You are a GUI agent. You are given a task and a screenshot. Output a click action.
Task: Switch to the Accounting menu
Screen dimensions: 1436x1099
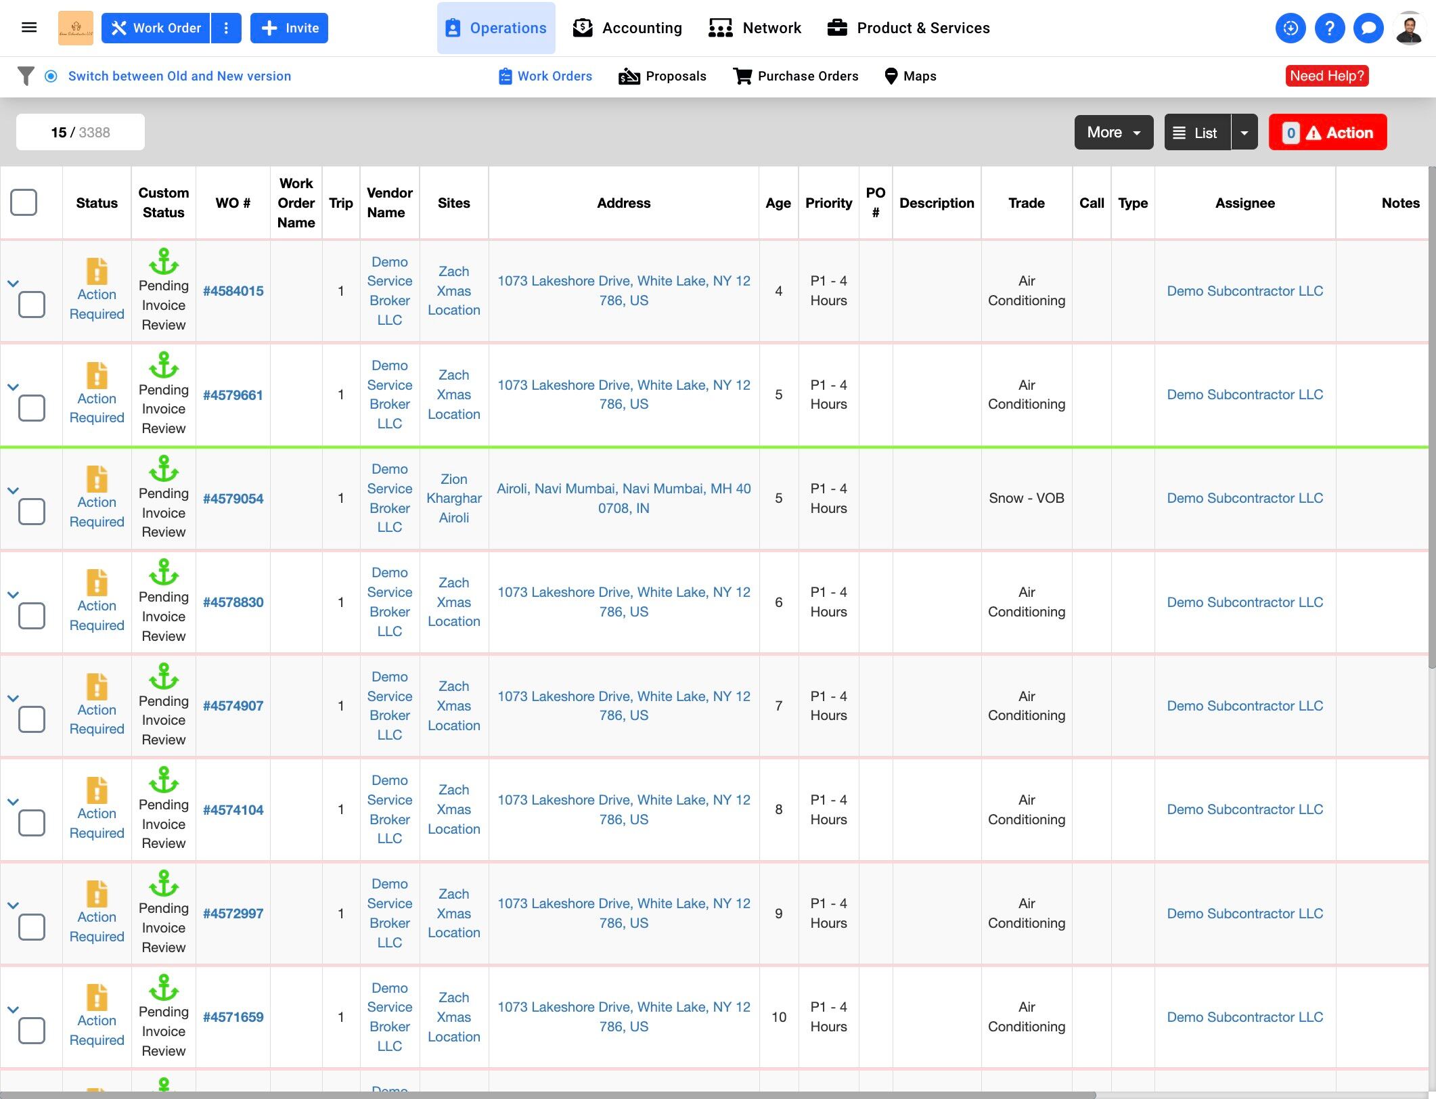627,28
